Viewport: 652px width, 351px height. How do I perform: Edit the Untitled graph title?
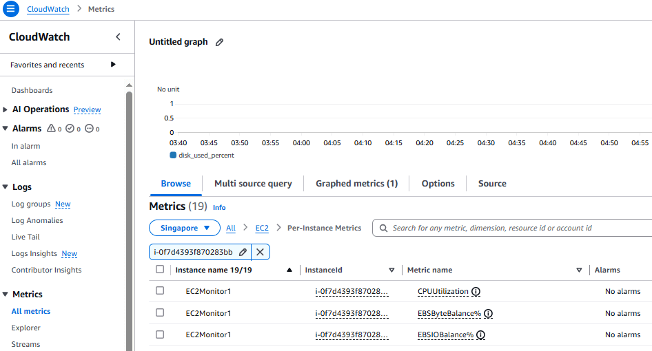coord(220,42)
